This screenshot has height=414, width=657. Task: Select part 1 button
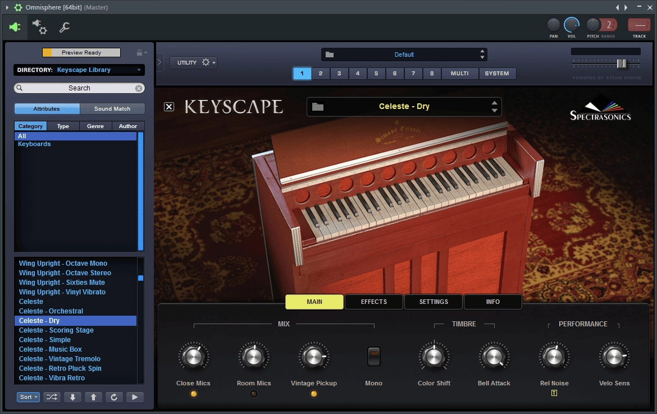click(302, 74)
